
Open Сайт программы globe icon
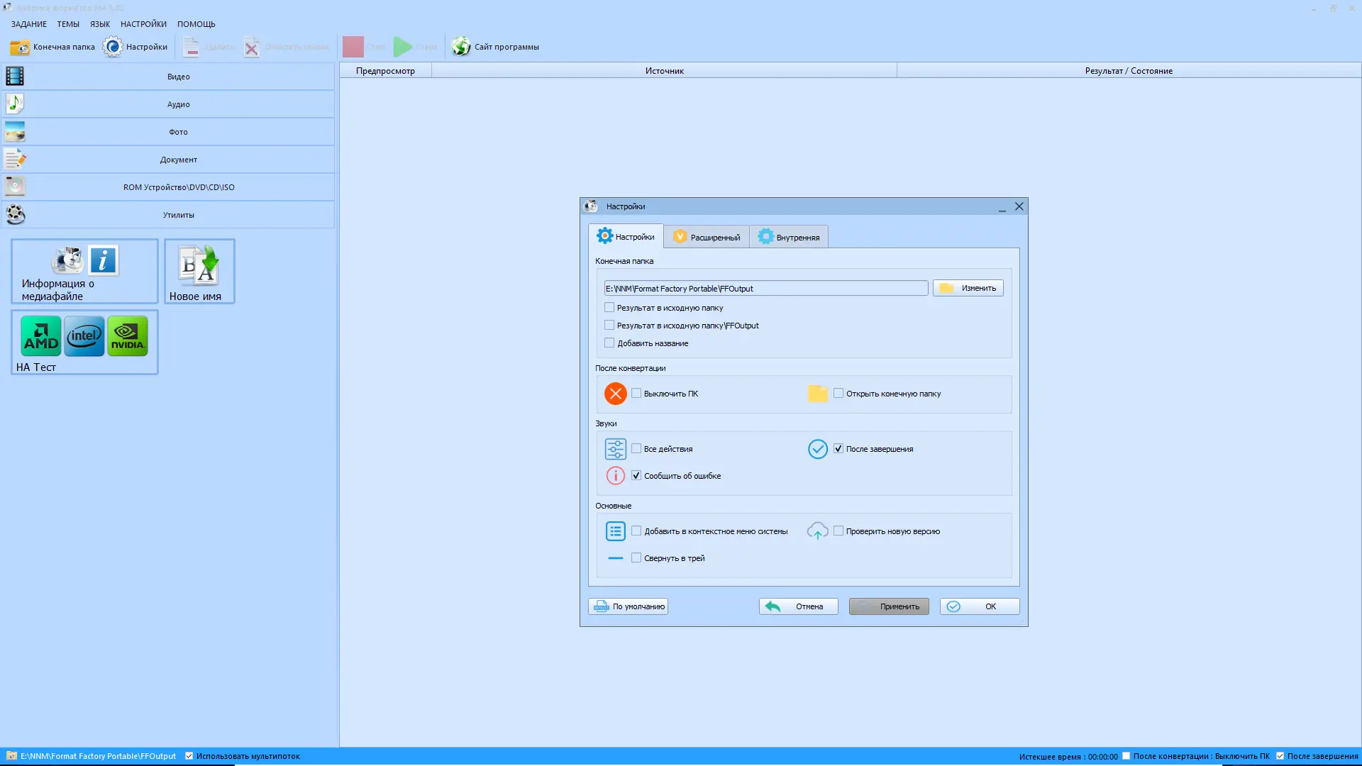tap(461, 47)
